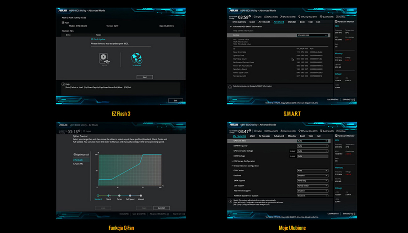Open Fast Boot dropdown

click(312, 176)
